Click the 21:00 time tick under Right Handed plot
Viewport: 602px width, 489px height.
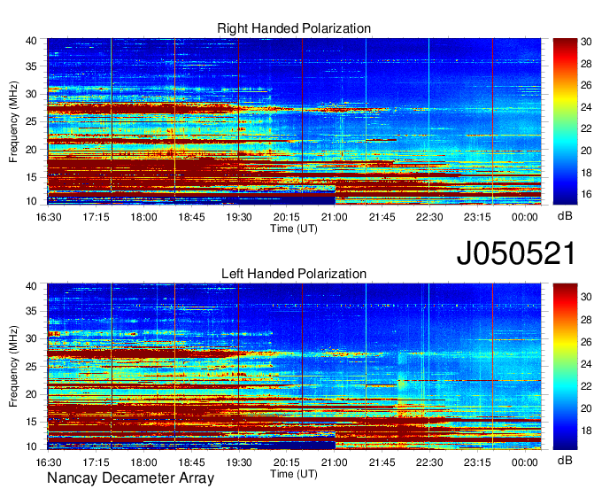click(334, 217)
